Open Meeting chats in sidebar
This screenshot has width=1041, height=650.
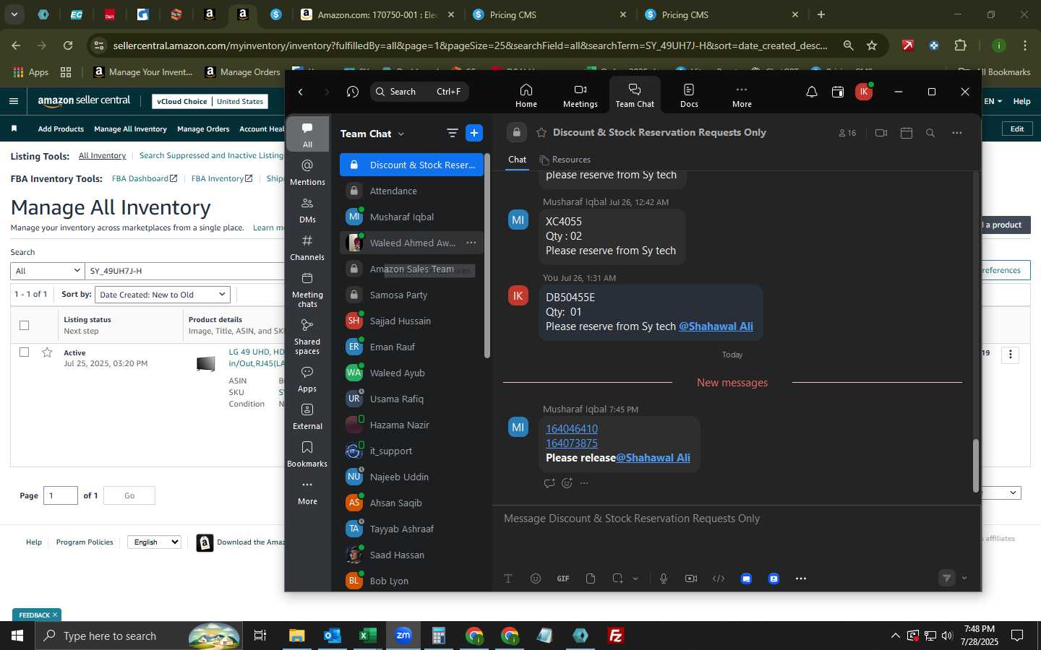(307, 289)
